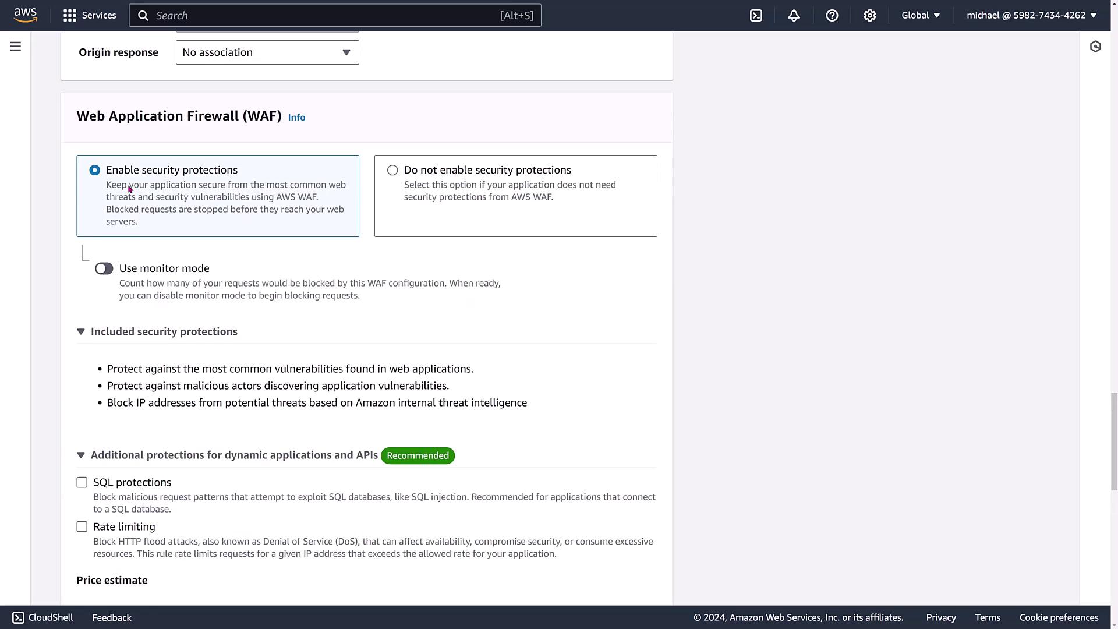Viewport: 1118px width, 629px height.
Task: Click the WAF Info link
Action: [x=296, y=118]
